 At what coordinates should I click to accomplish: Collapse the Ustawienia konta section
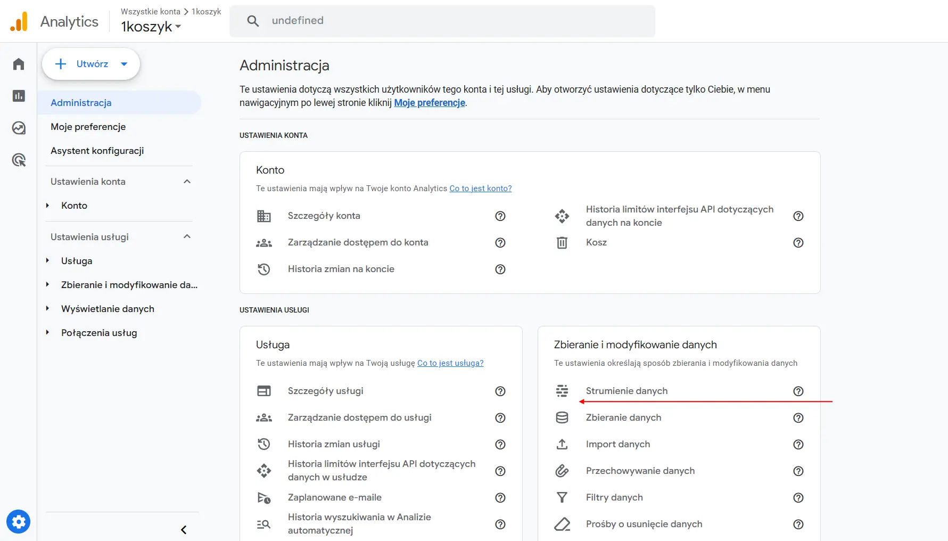tap(187, 182)
